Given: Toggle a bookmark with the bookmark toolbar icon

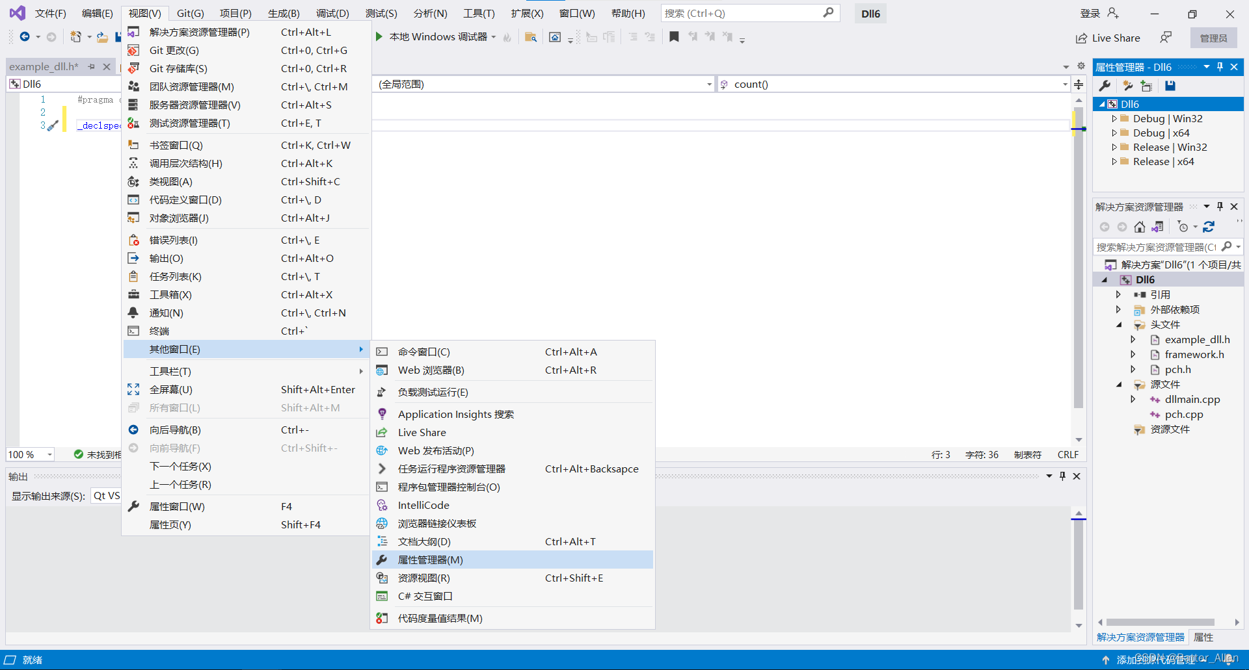Looking at the screenshot, I should click(x=675, y=36).
